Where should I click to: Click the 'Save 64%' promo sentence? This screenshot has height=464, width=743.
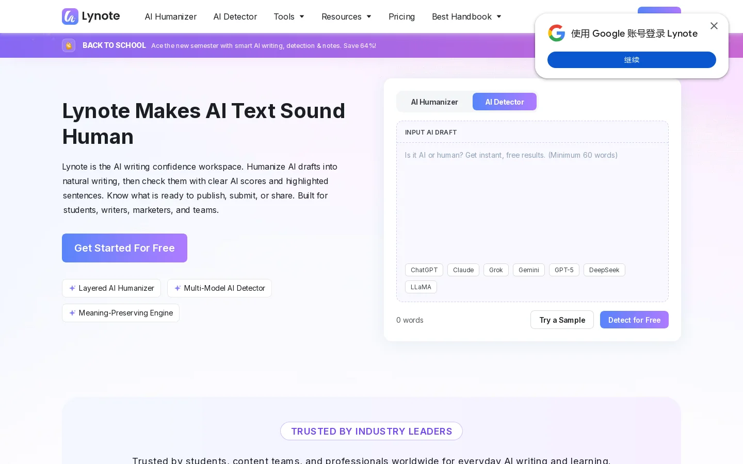[264, 46]
